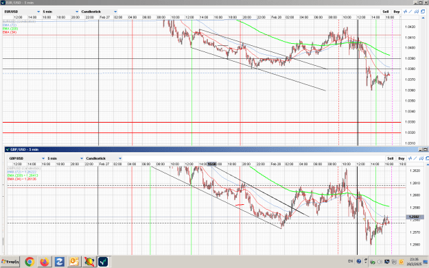Click the show desktop button beside the clock
Image resolution: width=429 pixels, height=268 pixels.
(426, 262)
